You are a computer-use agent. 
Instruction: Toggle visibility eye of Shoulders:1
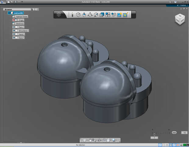click(x=14, y=31)
